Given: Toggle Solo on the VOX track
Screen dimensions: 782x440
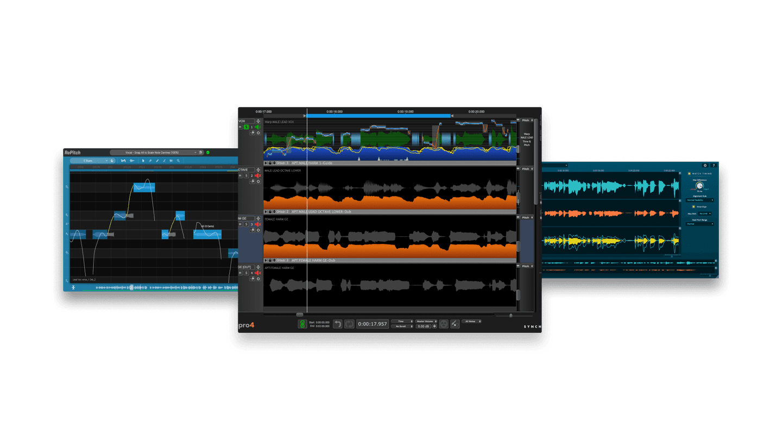Looking at the screenshot, I should click(x=246, y=127).
